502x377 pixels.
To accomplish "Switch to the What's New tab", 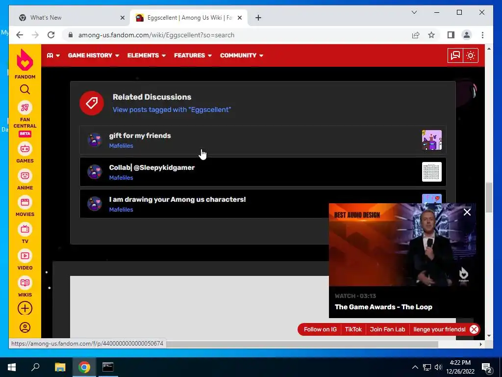I will 72,18.
